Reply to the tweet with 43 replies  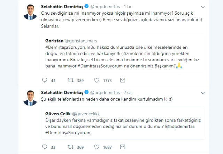pyautogui.click(x=44, y=80)
